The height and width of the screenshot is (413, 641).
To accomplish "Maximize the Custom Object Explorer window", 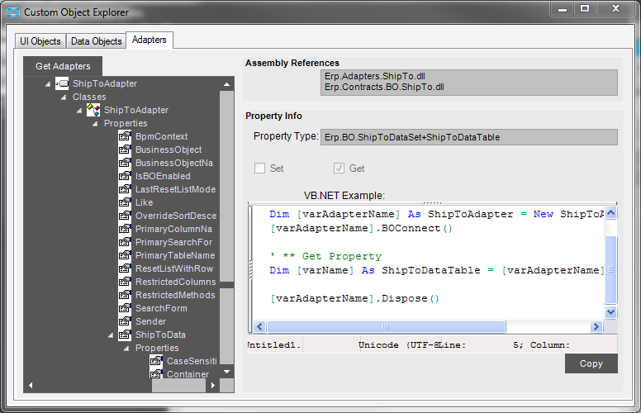I will click(x=585, y=8).
